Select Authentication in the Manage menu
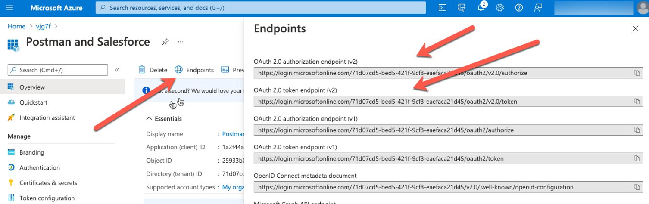 point(40,167)
